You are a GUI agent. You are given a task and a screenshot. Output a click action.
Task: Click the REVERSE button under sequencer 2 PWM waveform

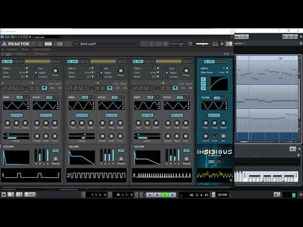pyautogui.click(x=81, y=115)
